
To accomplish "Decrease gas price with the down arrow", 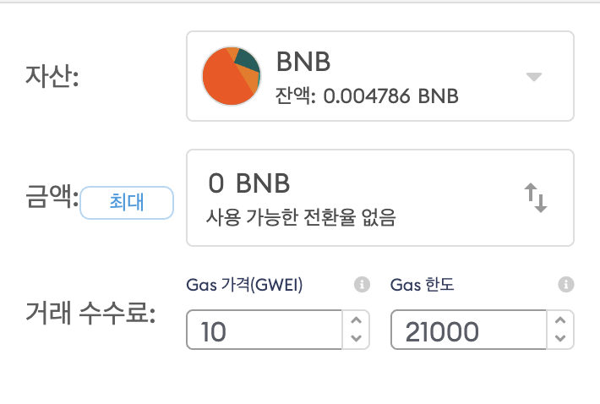I will (x=357, y=339).
